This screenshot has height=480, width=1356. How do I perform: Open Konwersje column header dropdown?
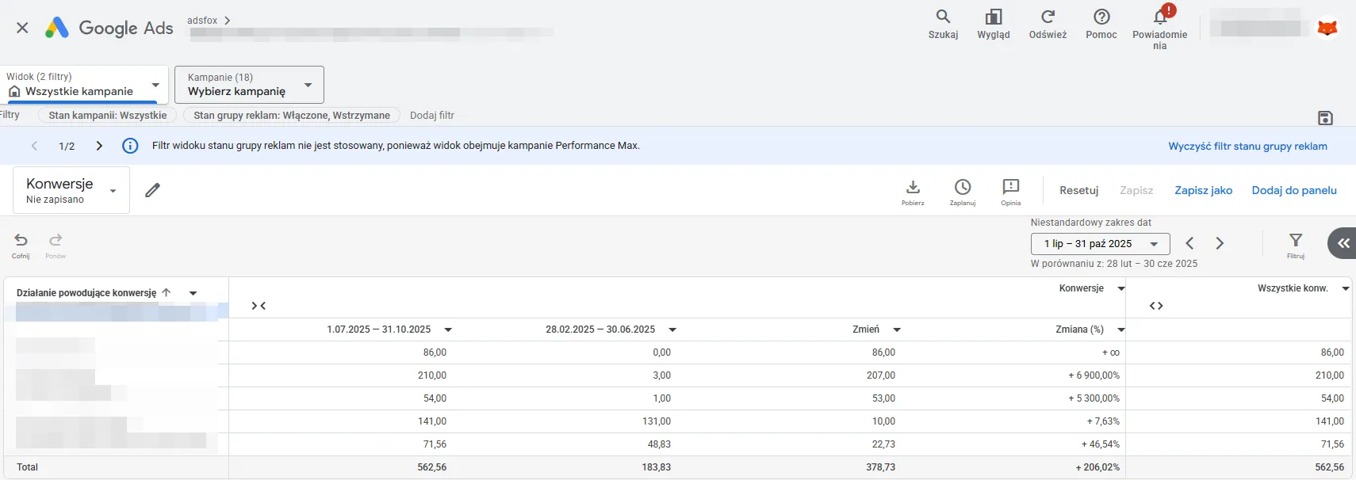click(x=1120, y=288)
